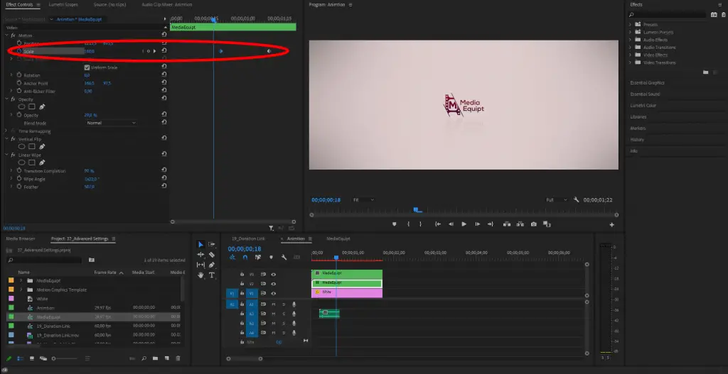
Task: Select the Pen tool in tools panel
Action: pos(212,265)
